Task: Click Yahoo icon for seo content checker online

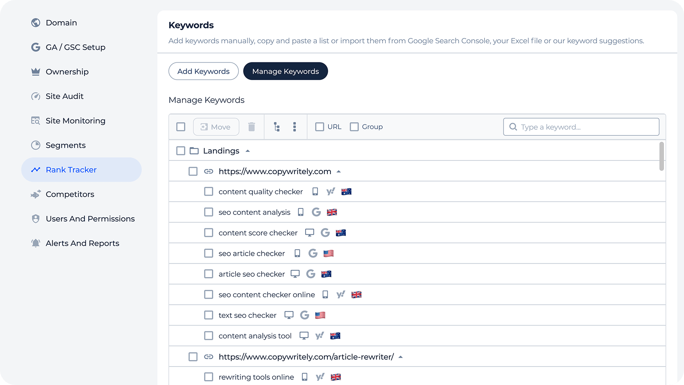Action: coord(341,295)
